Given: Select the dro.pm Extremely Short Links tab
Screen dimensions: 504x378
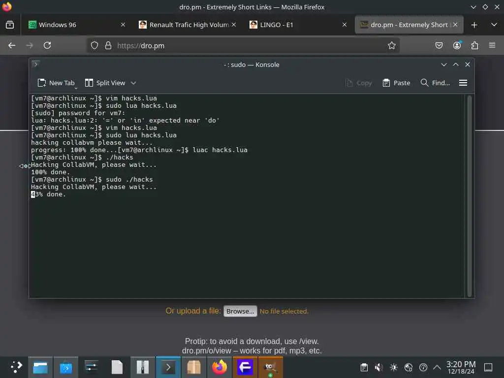Looking at the screenshot, I should 409,25.
